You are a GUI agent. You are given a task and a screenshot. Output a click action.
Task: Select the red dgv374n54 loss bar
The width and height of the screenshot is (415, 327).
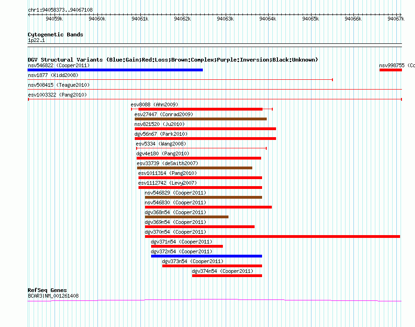[227, 276]
